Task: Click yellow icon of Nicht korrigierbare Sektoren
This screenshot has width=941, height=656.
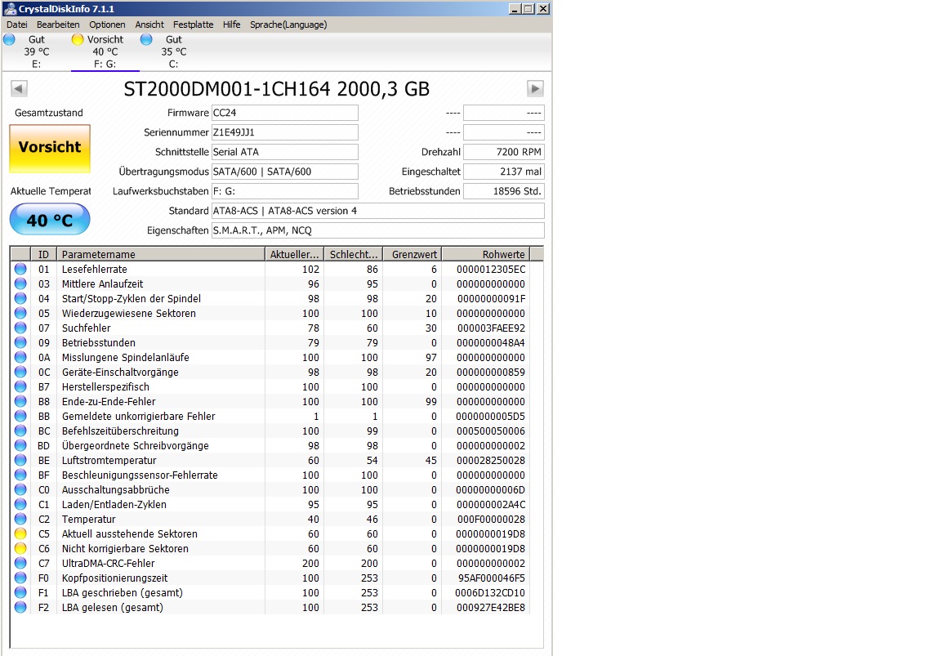Action: 20,548
